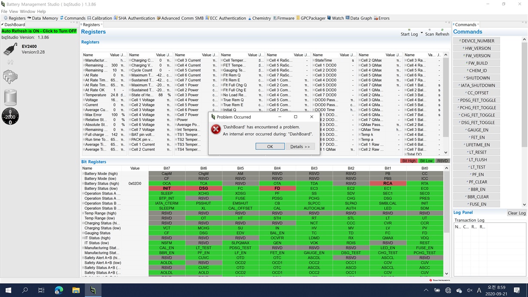Open taskbar search
528x297 pixels.
coord(25,291)
